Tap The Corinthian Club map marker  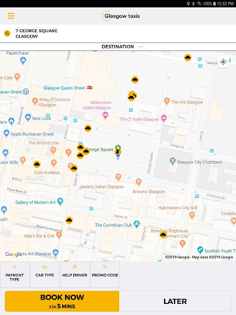click(x=136, y=224)
